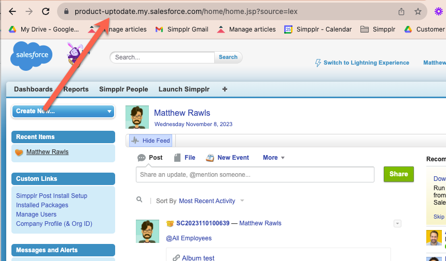Open the Simpplr bookmarks folder
The width and height of the screenshot is (446, 261).
(x=378, y=29)
